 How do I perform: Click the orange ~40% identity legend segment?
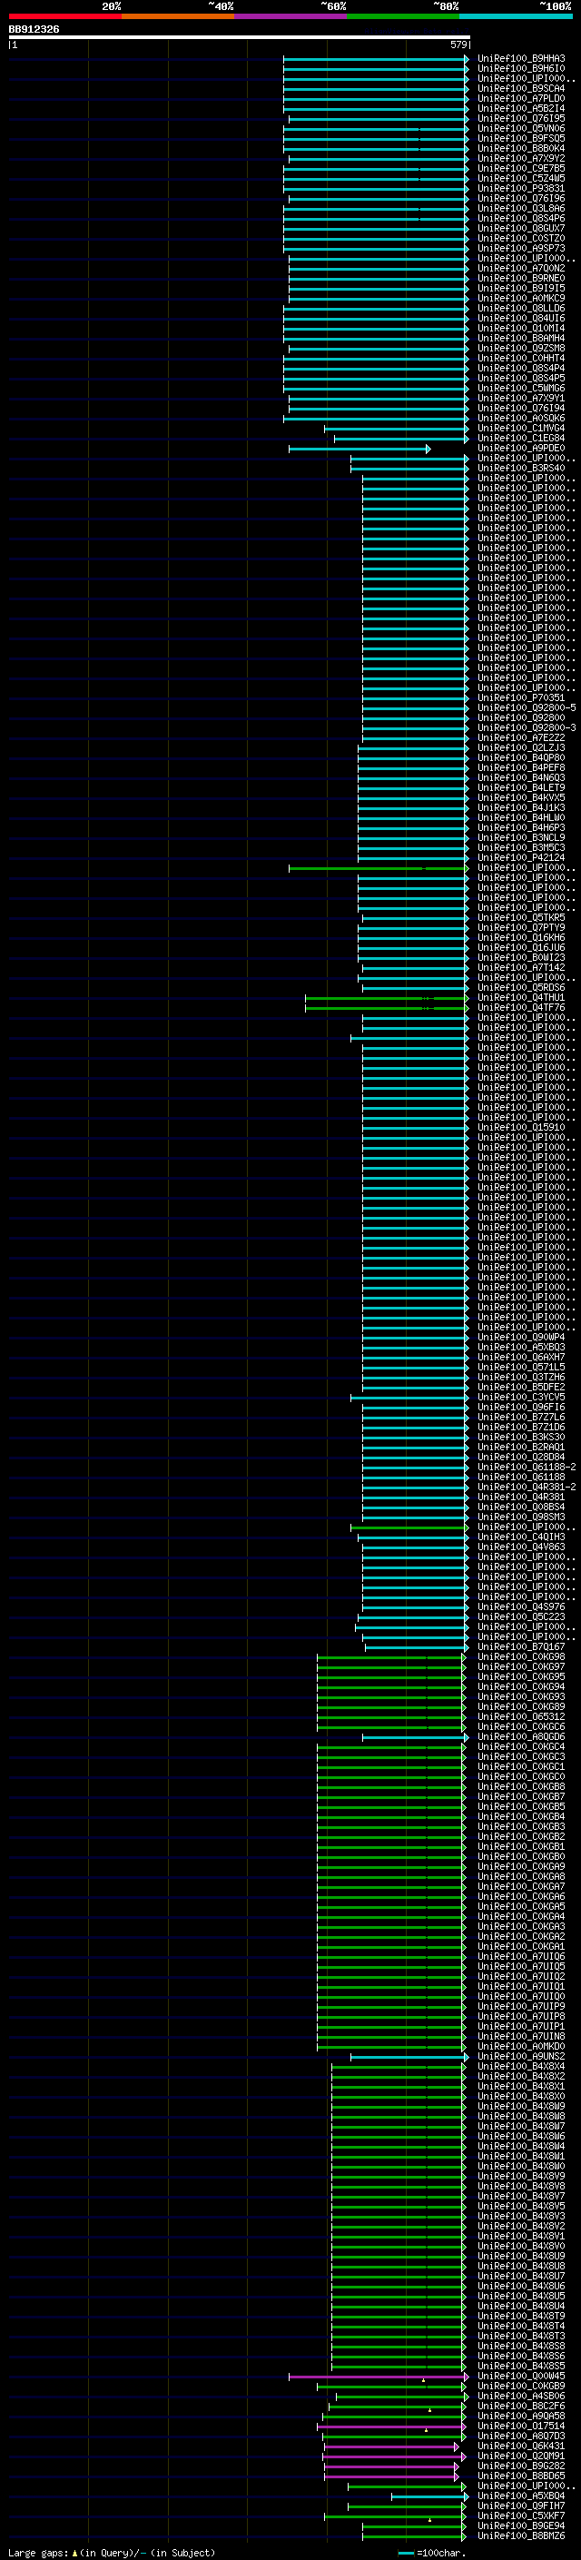pyautogui.click(x=178, y=16)
